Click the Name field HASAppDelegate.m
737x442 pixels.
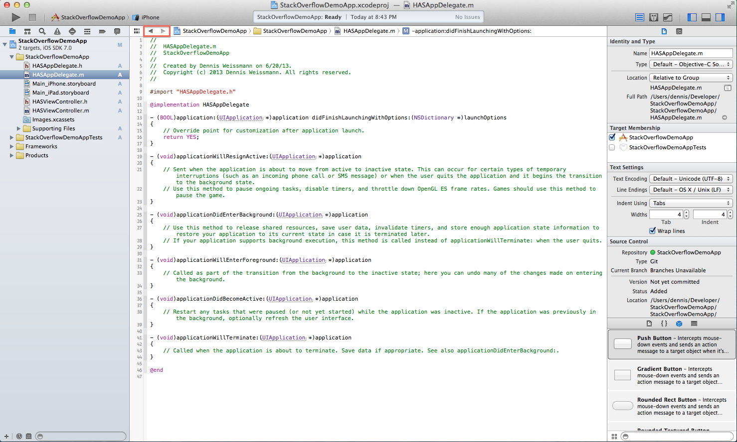pos(691,53)
